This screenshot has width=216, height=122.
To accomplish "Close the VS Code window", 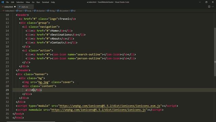I will 213,2.
